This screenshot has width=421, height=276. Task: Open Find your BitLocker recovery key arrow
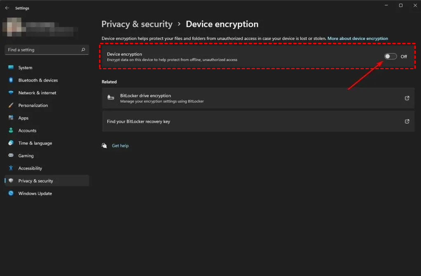[407, 122]
